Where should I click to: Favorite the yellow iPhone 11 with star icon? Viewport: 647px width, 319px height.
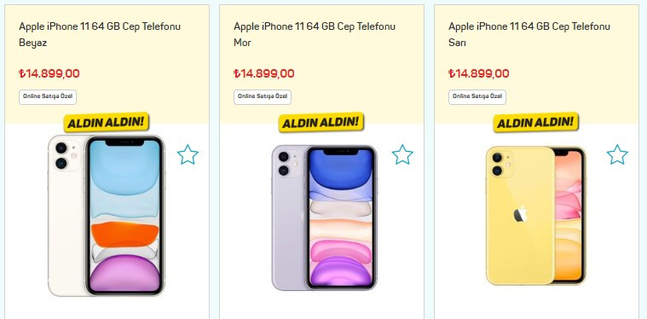pos(617,154)
